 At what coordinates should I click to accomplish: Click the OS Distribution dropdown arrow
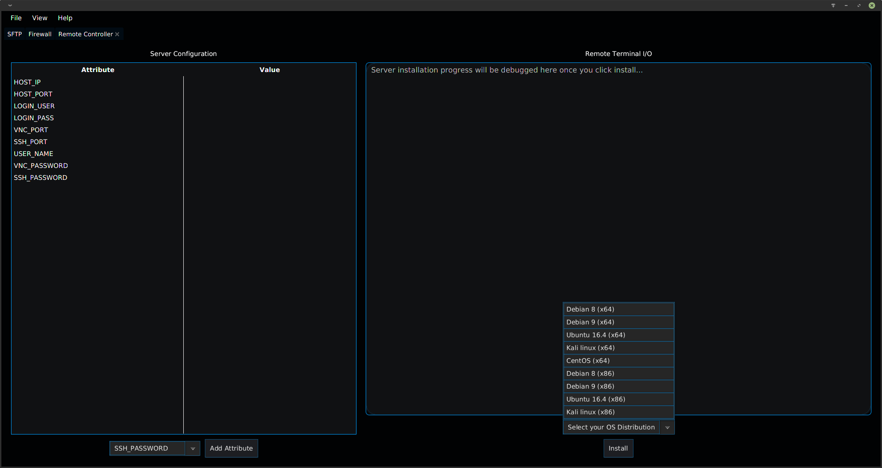tap(667, 427)
